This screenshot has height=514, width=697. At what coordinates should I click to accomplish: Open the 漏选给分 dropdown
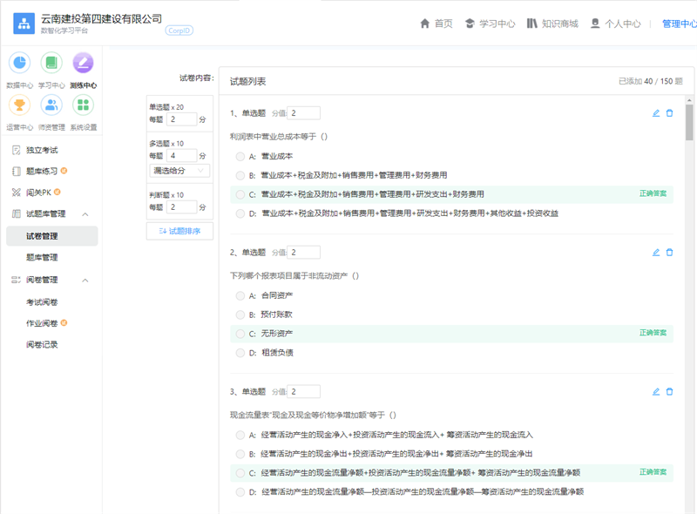179,171
